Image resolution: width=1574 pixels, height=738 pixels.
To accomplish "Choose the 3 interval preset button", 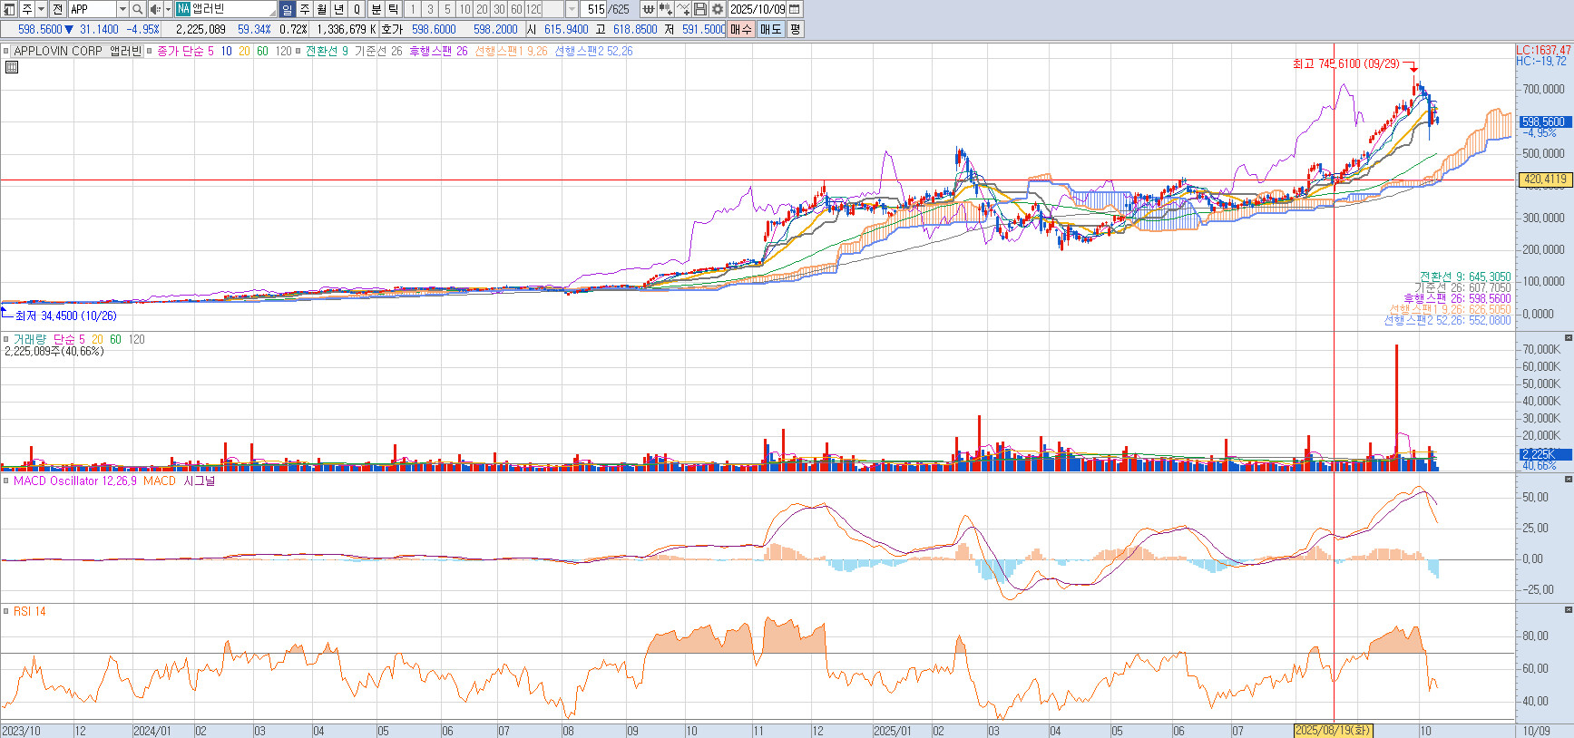I will pos(429,9).
